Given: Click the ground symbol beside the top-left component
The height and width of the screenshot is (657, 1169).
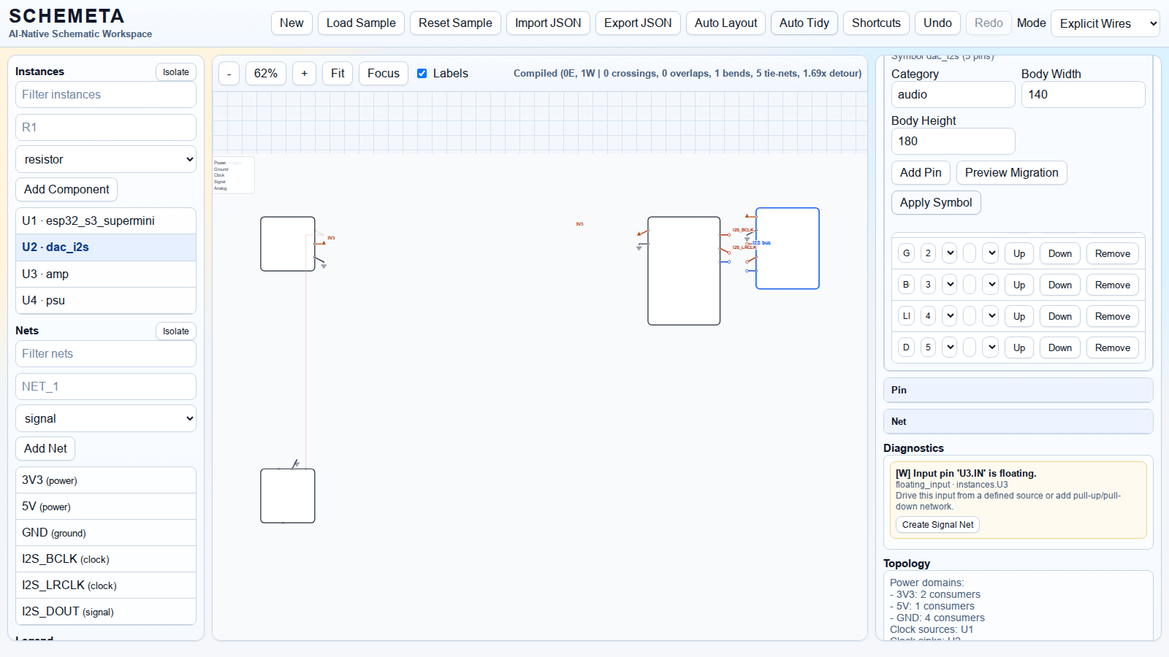Looking at the screenshot, I should pyautogui.click(x=323, y=265).
